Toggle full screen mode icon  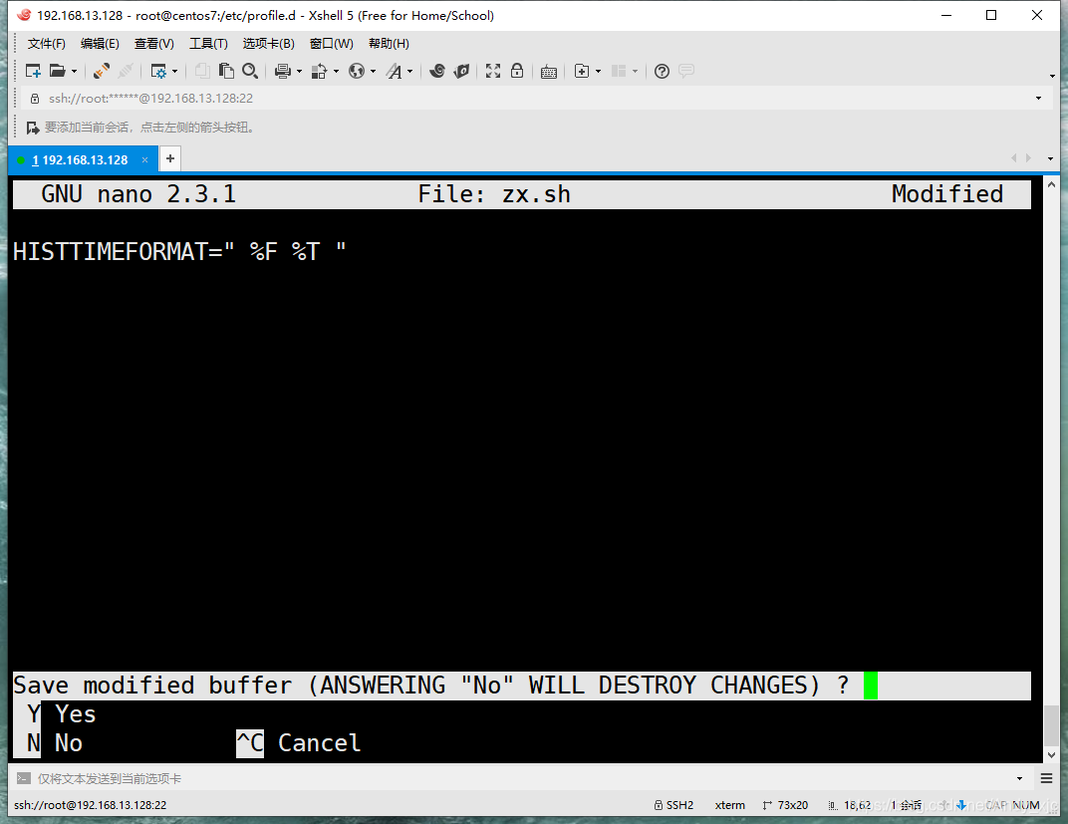pyautogui.click(x=493, y=71)
